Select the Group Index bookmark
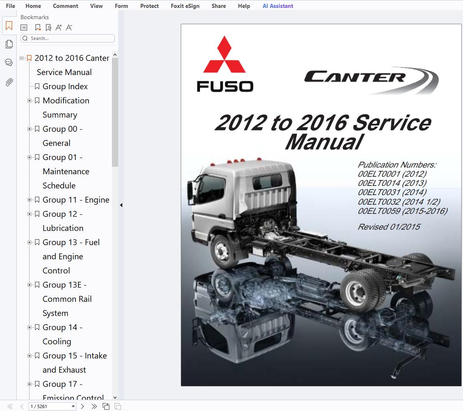Image resolution: width=463 pixels, height=411 pixels. [x=65, y=86]
